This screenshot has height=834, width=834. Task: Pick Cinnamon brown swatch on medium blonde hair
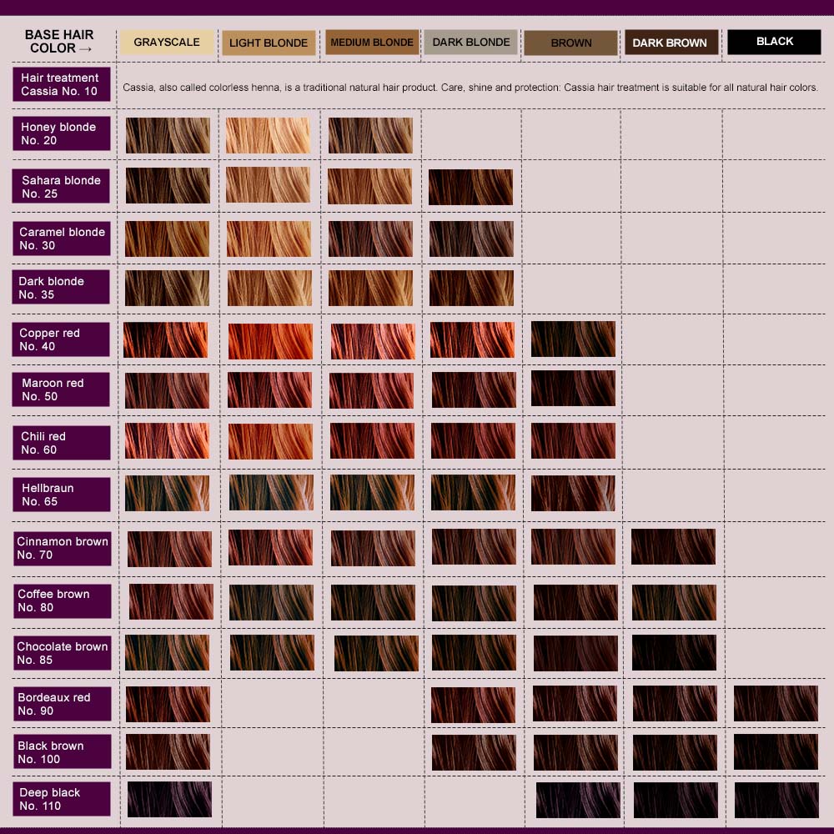pyautogui.click(x=373, y=549)
